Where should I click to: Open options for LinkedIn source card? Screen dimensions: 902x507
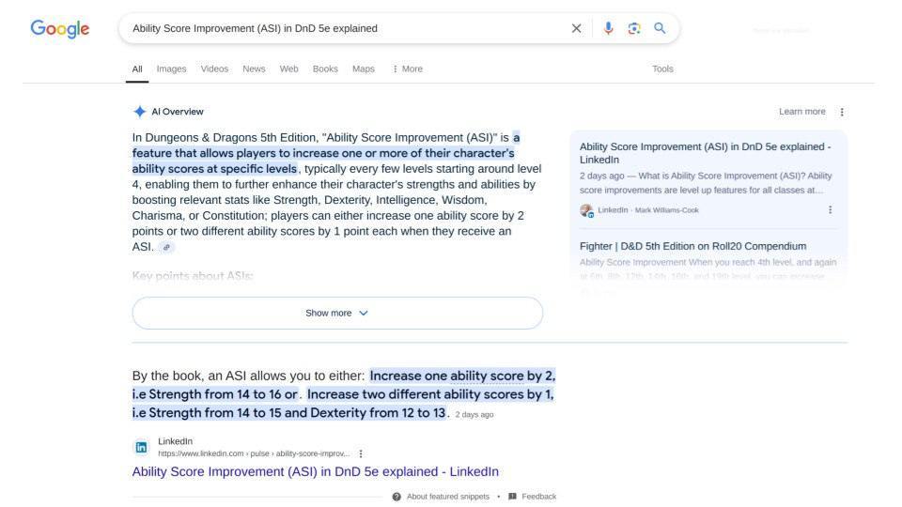(830, 209)
